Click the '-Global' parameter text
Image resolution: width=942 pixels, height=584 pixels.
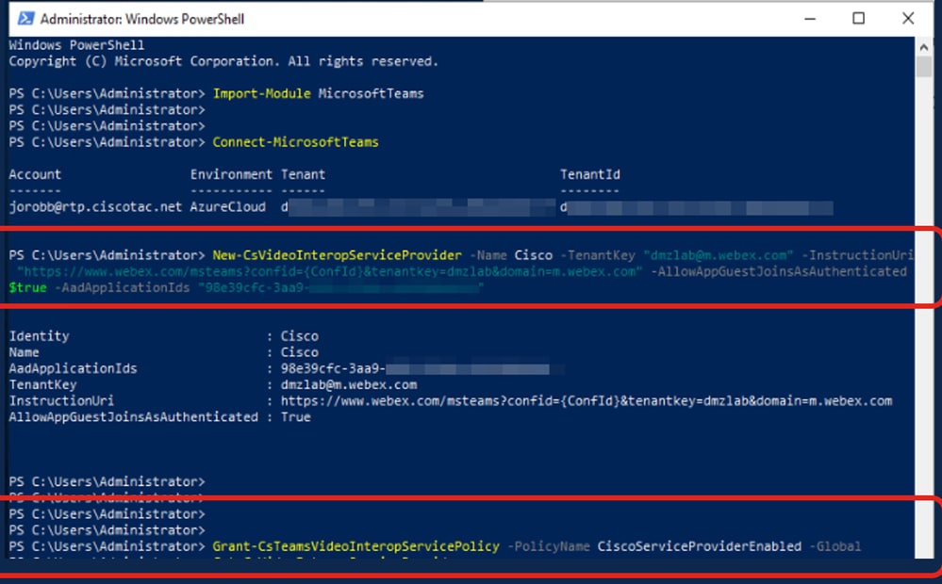point(835,546)
